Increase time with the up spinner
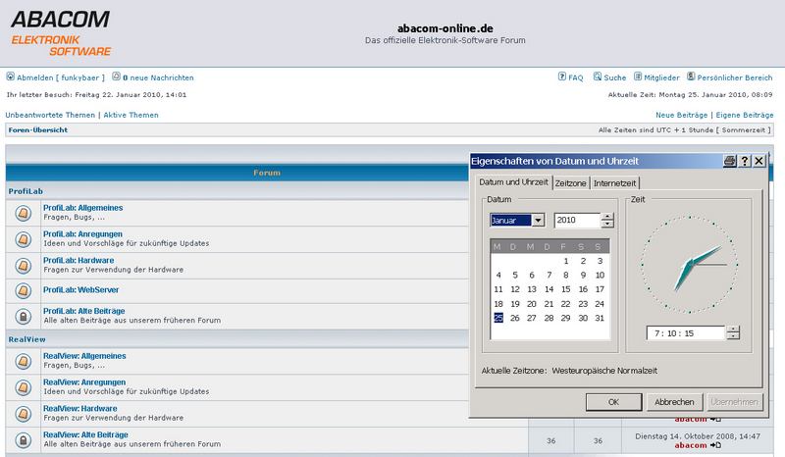Image resolution: width=785 pixels, height=457 pixels. pyautogui.click(x=733, y=329)
